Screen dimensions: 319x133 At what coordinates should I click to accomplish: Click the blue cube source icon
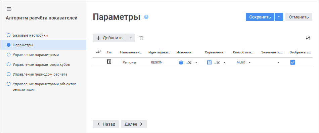click(x=181, y=62)
